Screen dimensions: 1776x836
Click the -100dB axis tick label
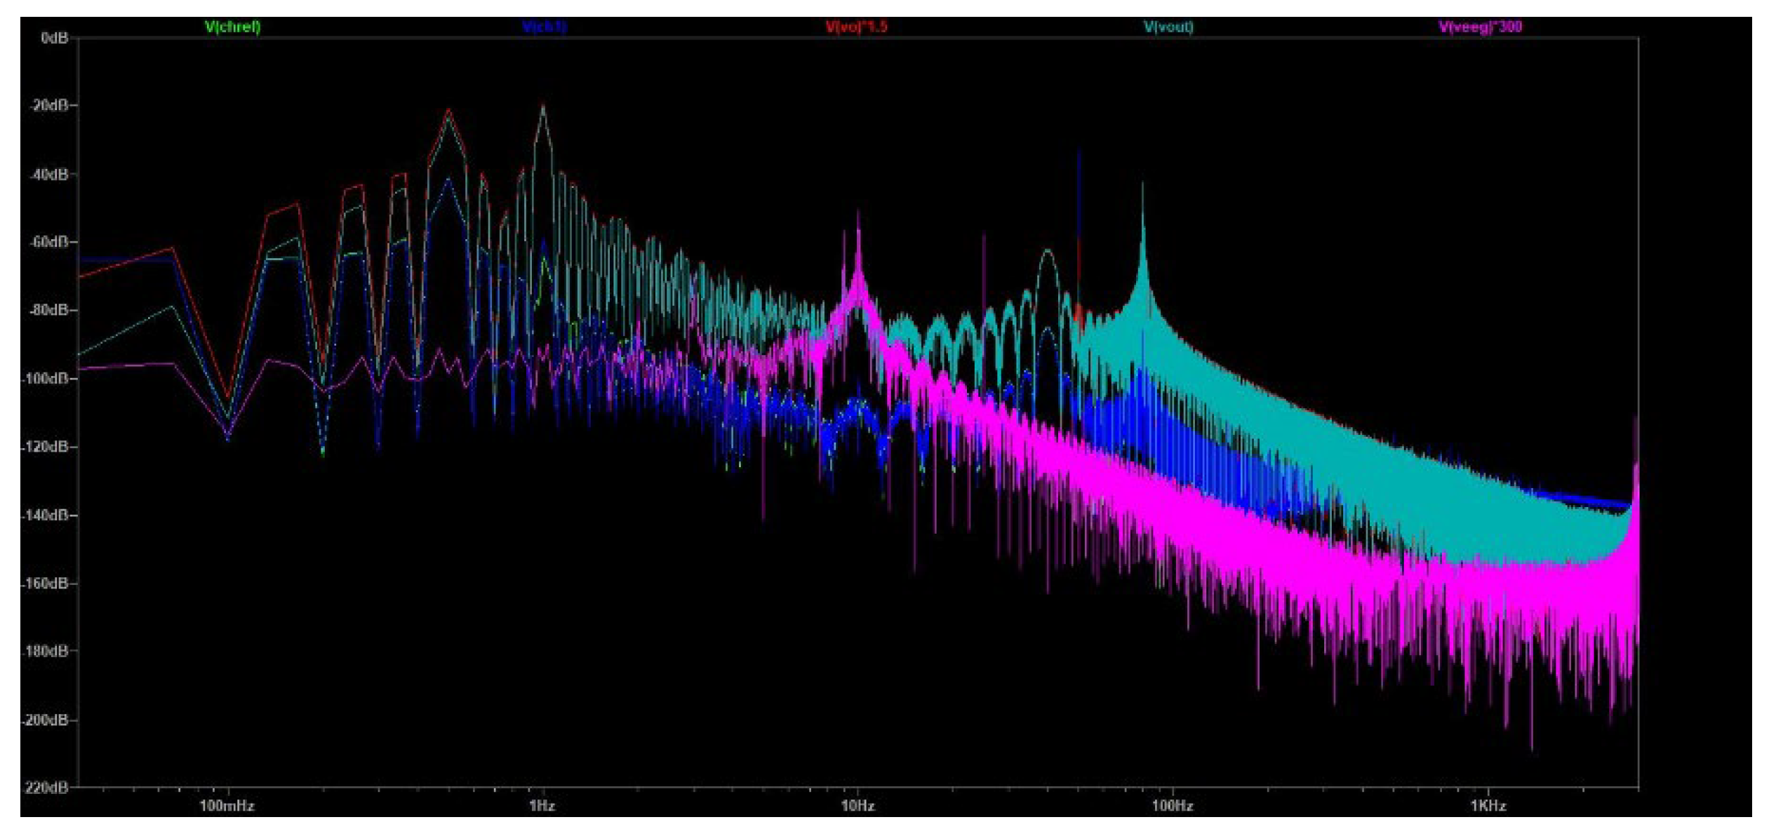tap(46, 379)
